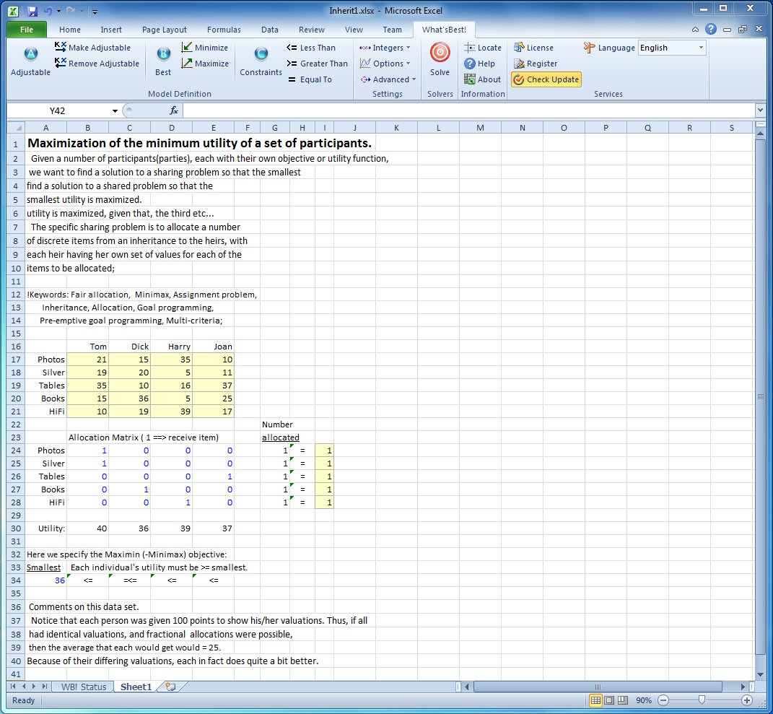Screen dimensions: 773x714
Task: Click the Make Adjustable button
Action: tap(92, 48)
